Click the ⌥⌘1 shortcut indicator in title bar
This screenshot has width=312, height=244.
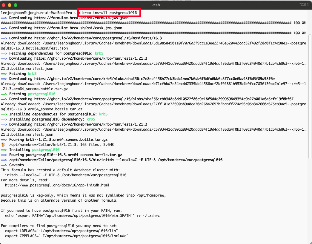click(x=304, y=5)
